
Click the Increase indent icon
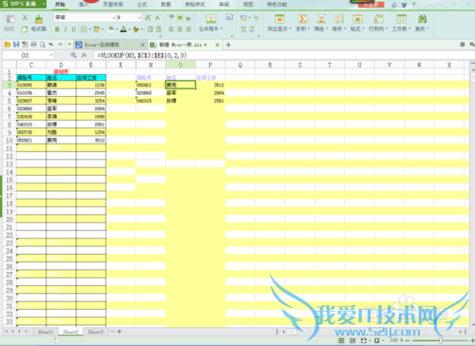pos(159,29)
